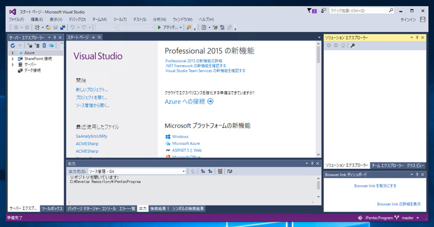Viewport: 434px width, 227px height.
Task: Open Solution Explorer window options dropdown
Action: (412, 38)
